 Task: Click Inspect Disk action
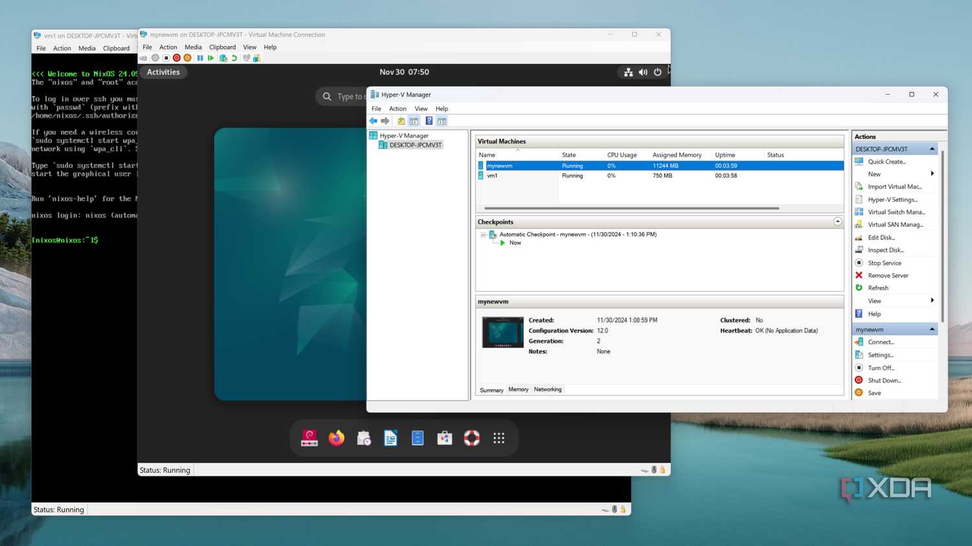pos(885,250)
